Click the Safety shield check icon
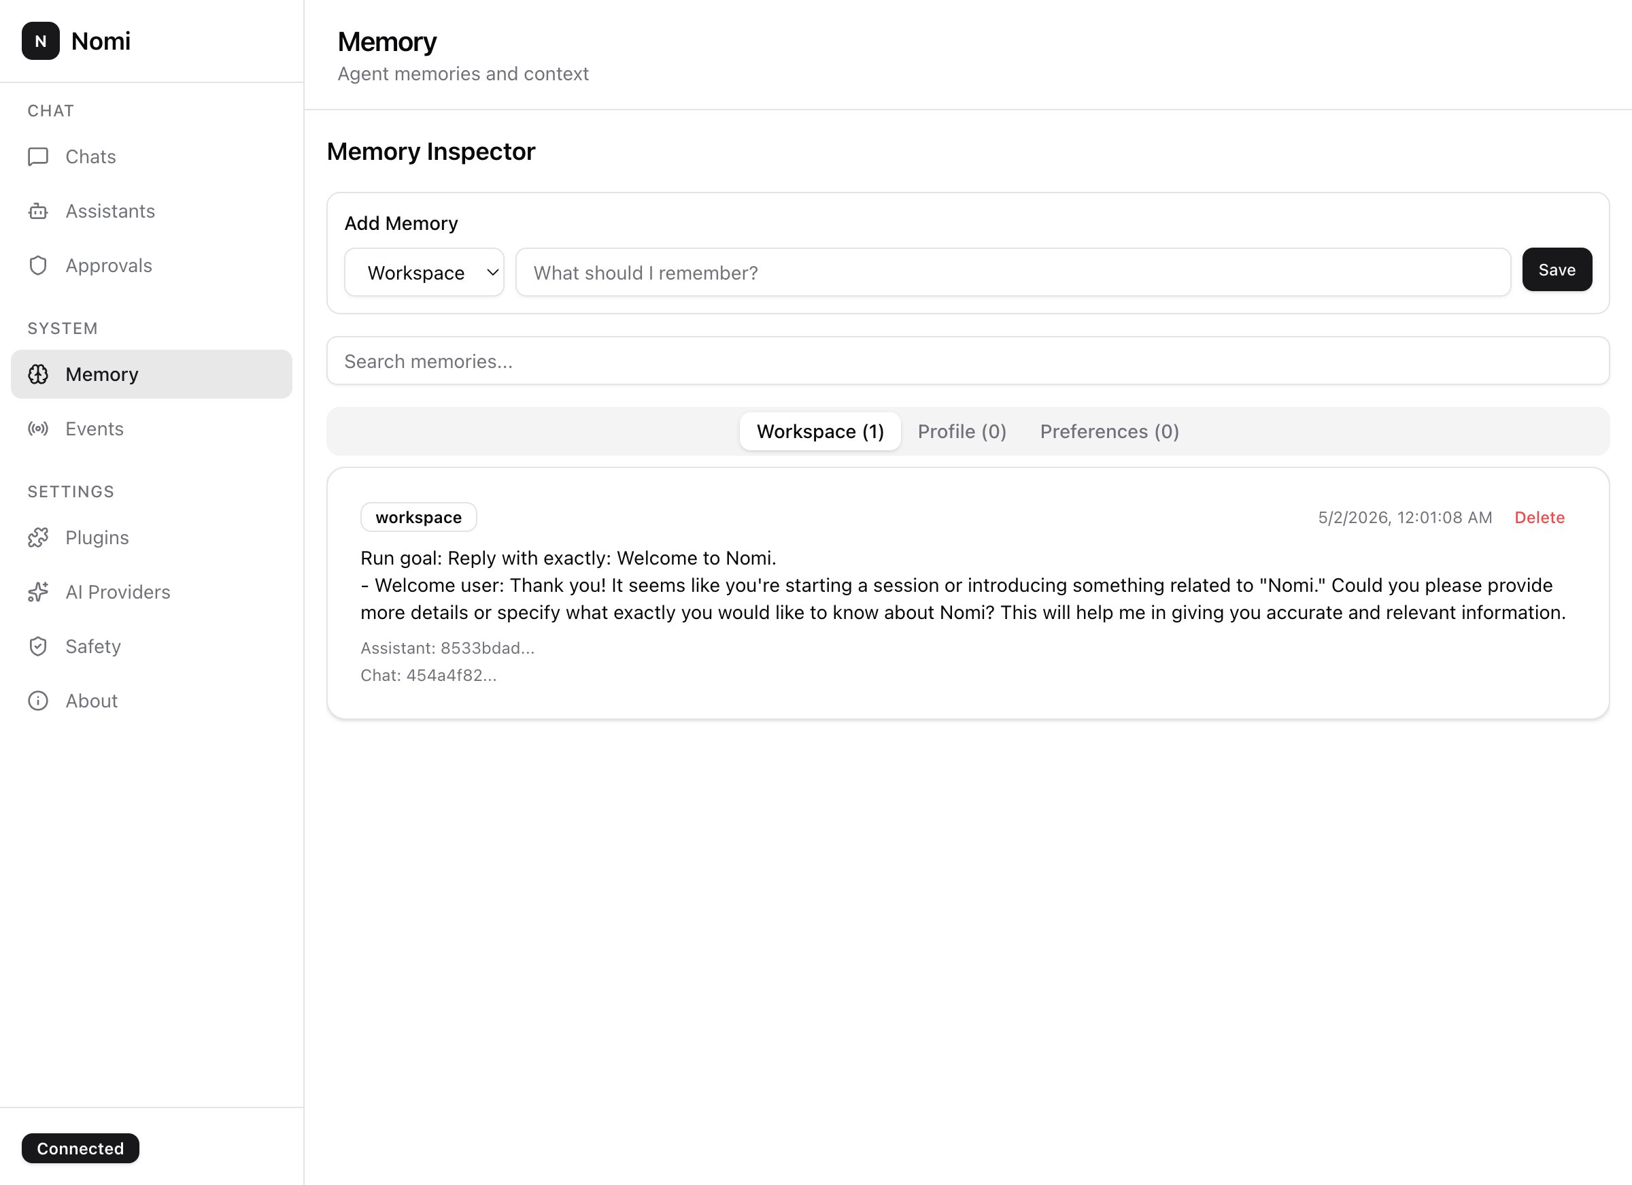Image resolution: width=1632 pixels, height=1185 pixels. coord(38,646)
